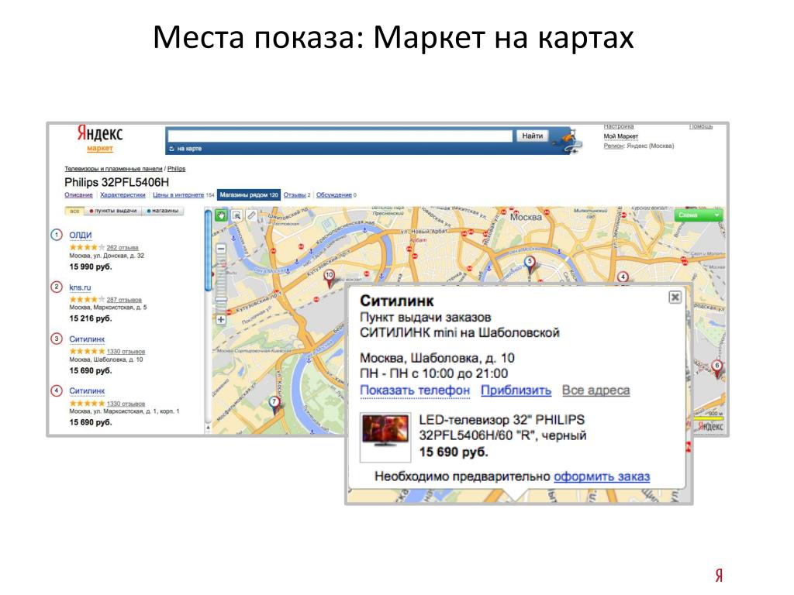Click the map zoom slider handle

pos(221,300)
